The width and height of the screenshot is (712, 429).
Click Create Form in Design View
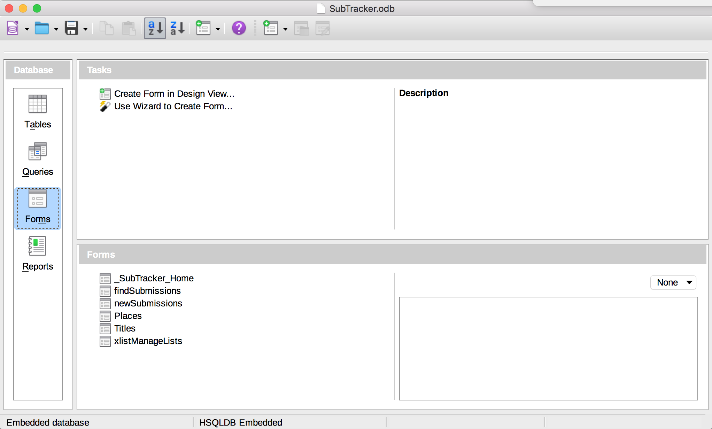tap(174, 94)
